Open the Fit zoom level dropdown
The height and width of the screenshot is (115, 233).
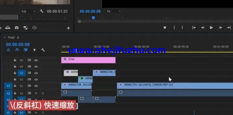pos(114,11)
